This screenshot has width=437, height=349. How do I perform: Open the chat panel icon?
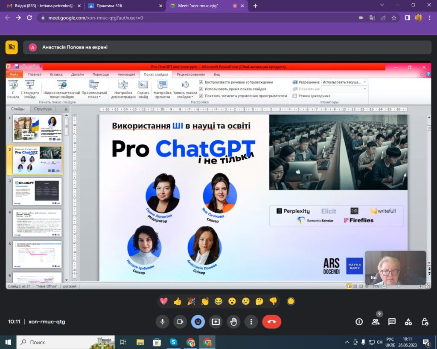point(392,322)
